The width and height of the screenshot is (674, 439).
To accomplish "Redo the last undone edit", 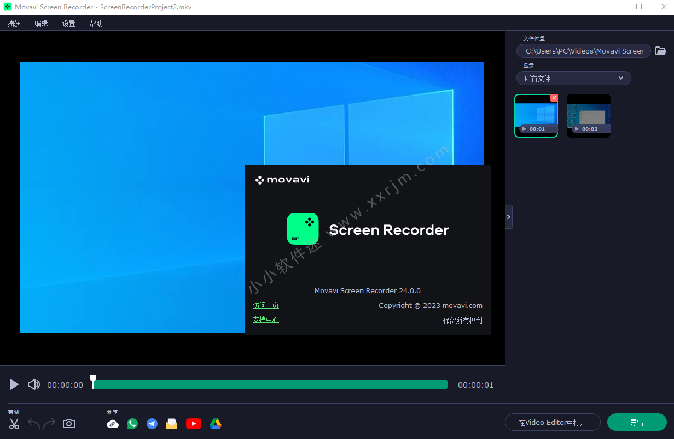I will [x=50, y=424].
